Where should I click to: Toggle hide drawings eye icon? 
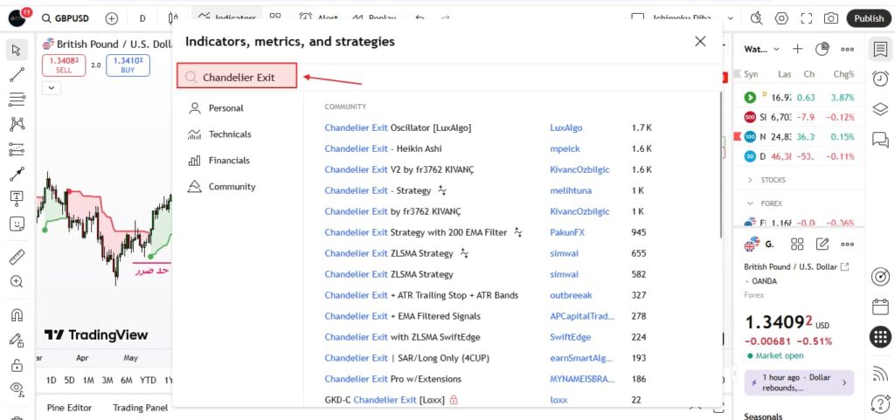[x=16, y=389]
